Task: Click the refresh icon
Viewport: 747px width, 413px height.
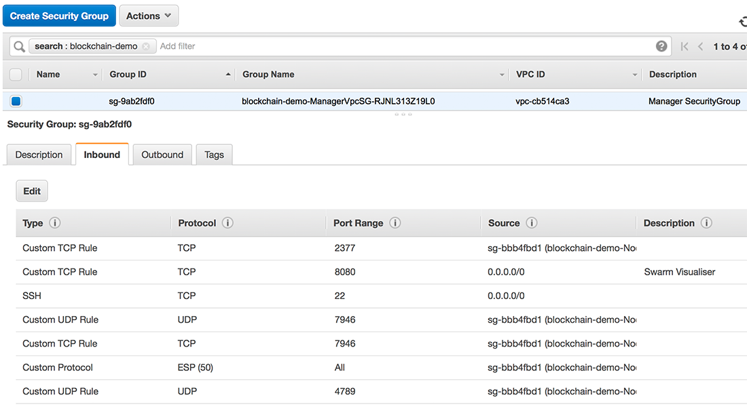Action: tap(743, 22)
